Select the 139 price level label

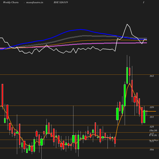pos(152,107)
